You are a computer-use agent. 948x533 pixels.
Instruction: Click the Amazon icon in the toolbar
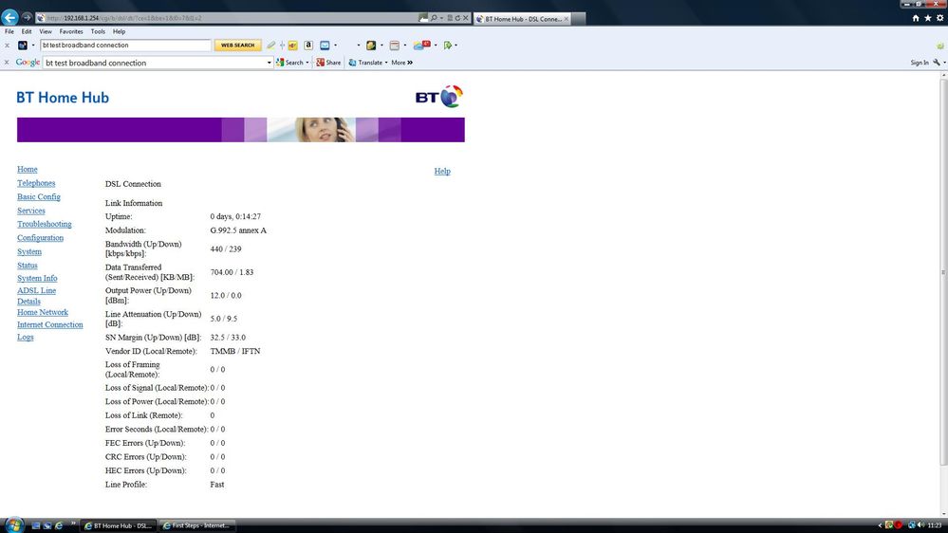[x=308, y=46]
